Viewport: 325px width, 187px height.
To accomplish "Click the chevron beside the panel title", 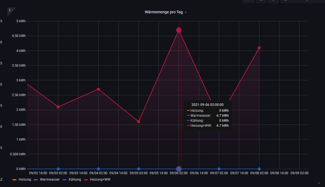I will [x=186, y=12].
